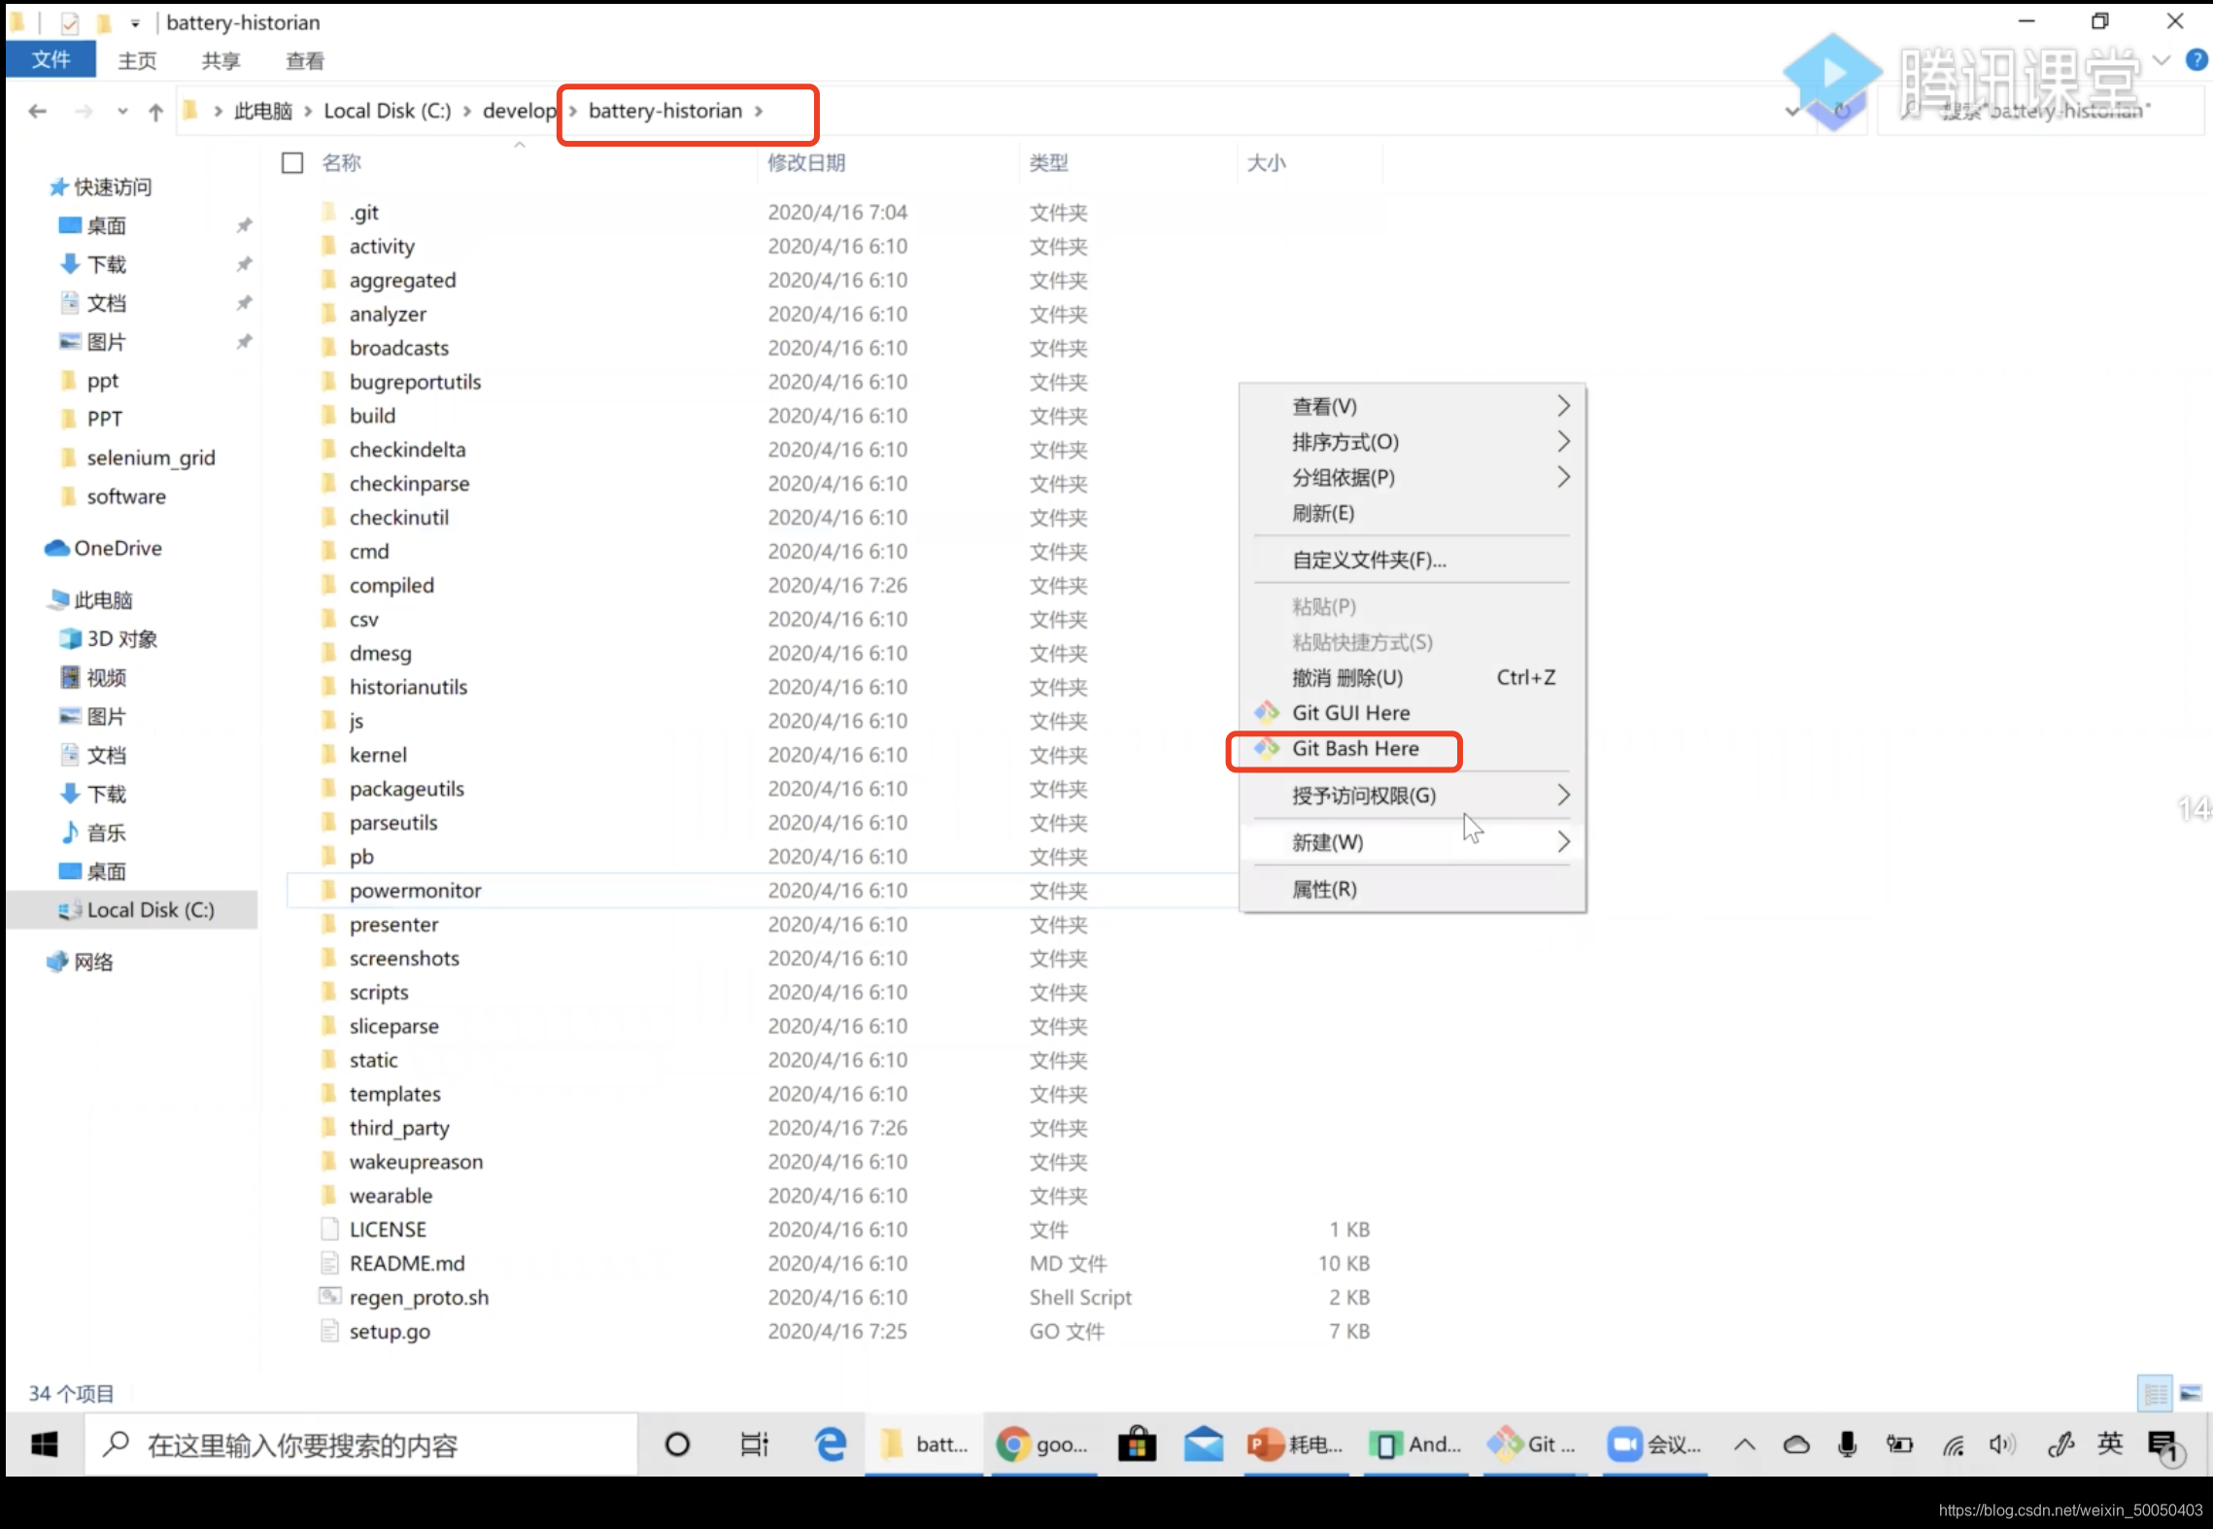
Task: Click PowerPoint icon in taskbar
Action: click(x=1265, y=1445)
